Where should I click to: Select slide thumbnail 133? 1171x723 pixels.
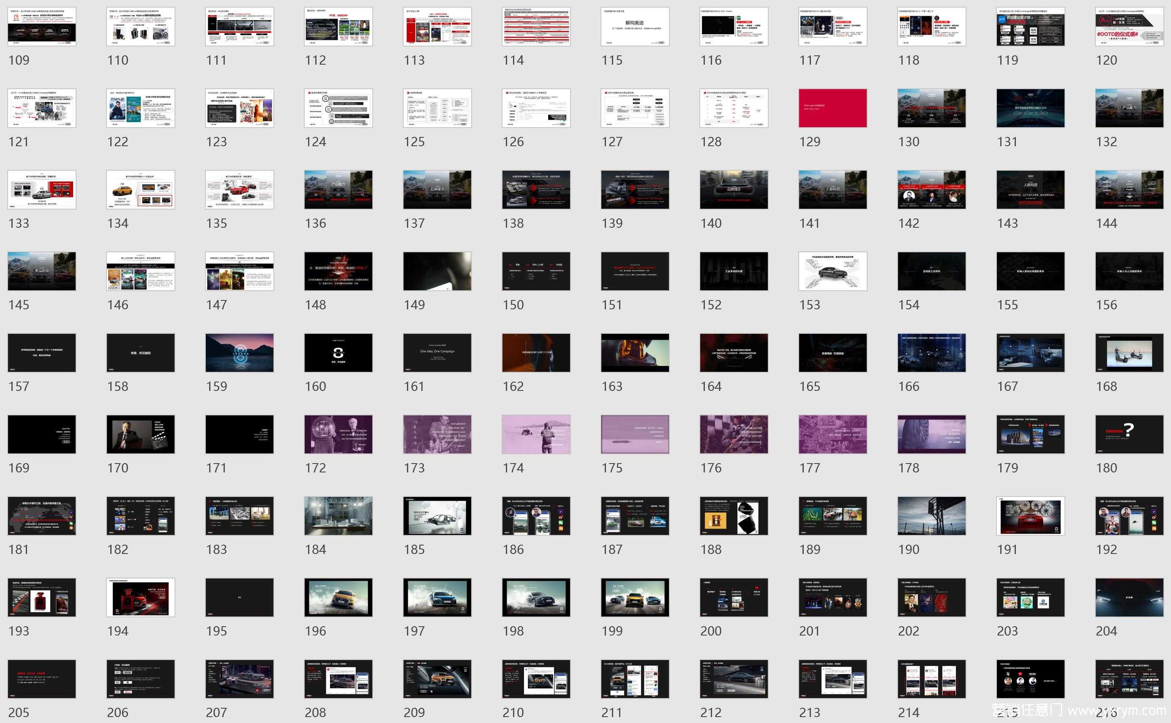pyautogui.click(x=41, y=190)
